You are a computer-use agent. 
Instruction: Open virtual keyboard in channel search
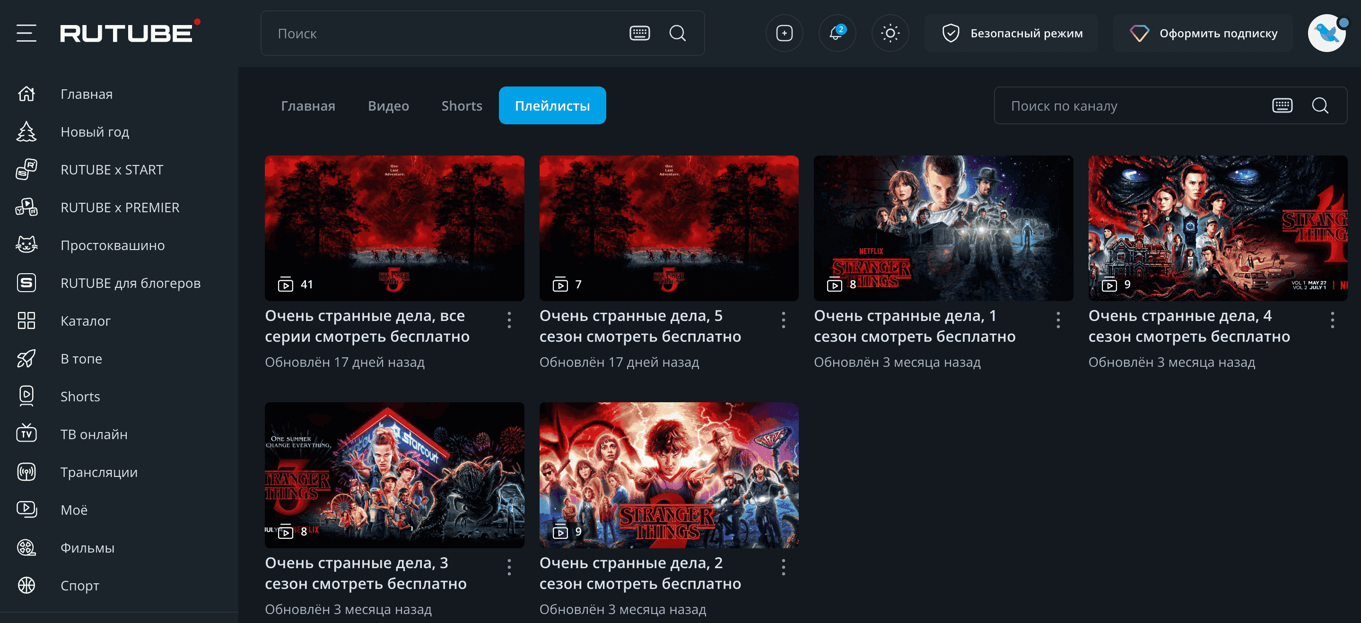[1282, 105]
